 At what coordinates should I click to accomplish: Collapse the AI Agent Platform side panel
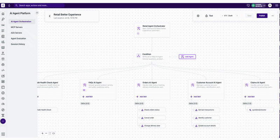[37, 13]
